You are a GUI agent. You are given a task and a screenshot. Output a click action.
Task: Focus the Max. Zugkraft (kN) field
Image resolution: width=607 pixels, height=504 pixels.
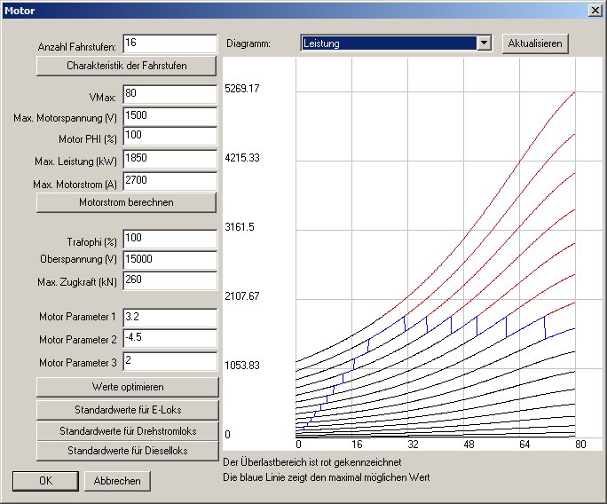pyautogui.click(x=170, y=280)
